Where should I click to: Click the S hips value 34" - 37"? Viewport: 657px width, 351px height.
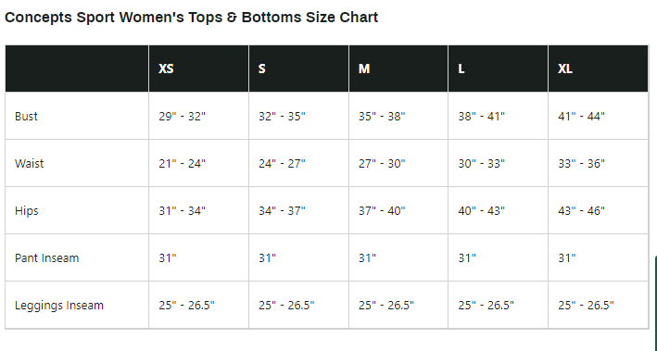(x=282, y=210)
